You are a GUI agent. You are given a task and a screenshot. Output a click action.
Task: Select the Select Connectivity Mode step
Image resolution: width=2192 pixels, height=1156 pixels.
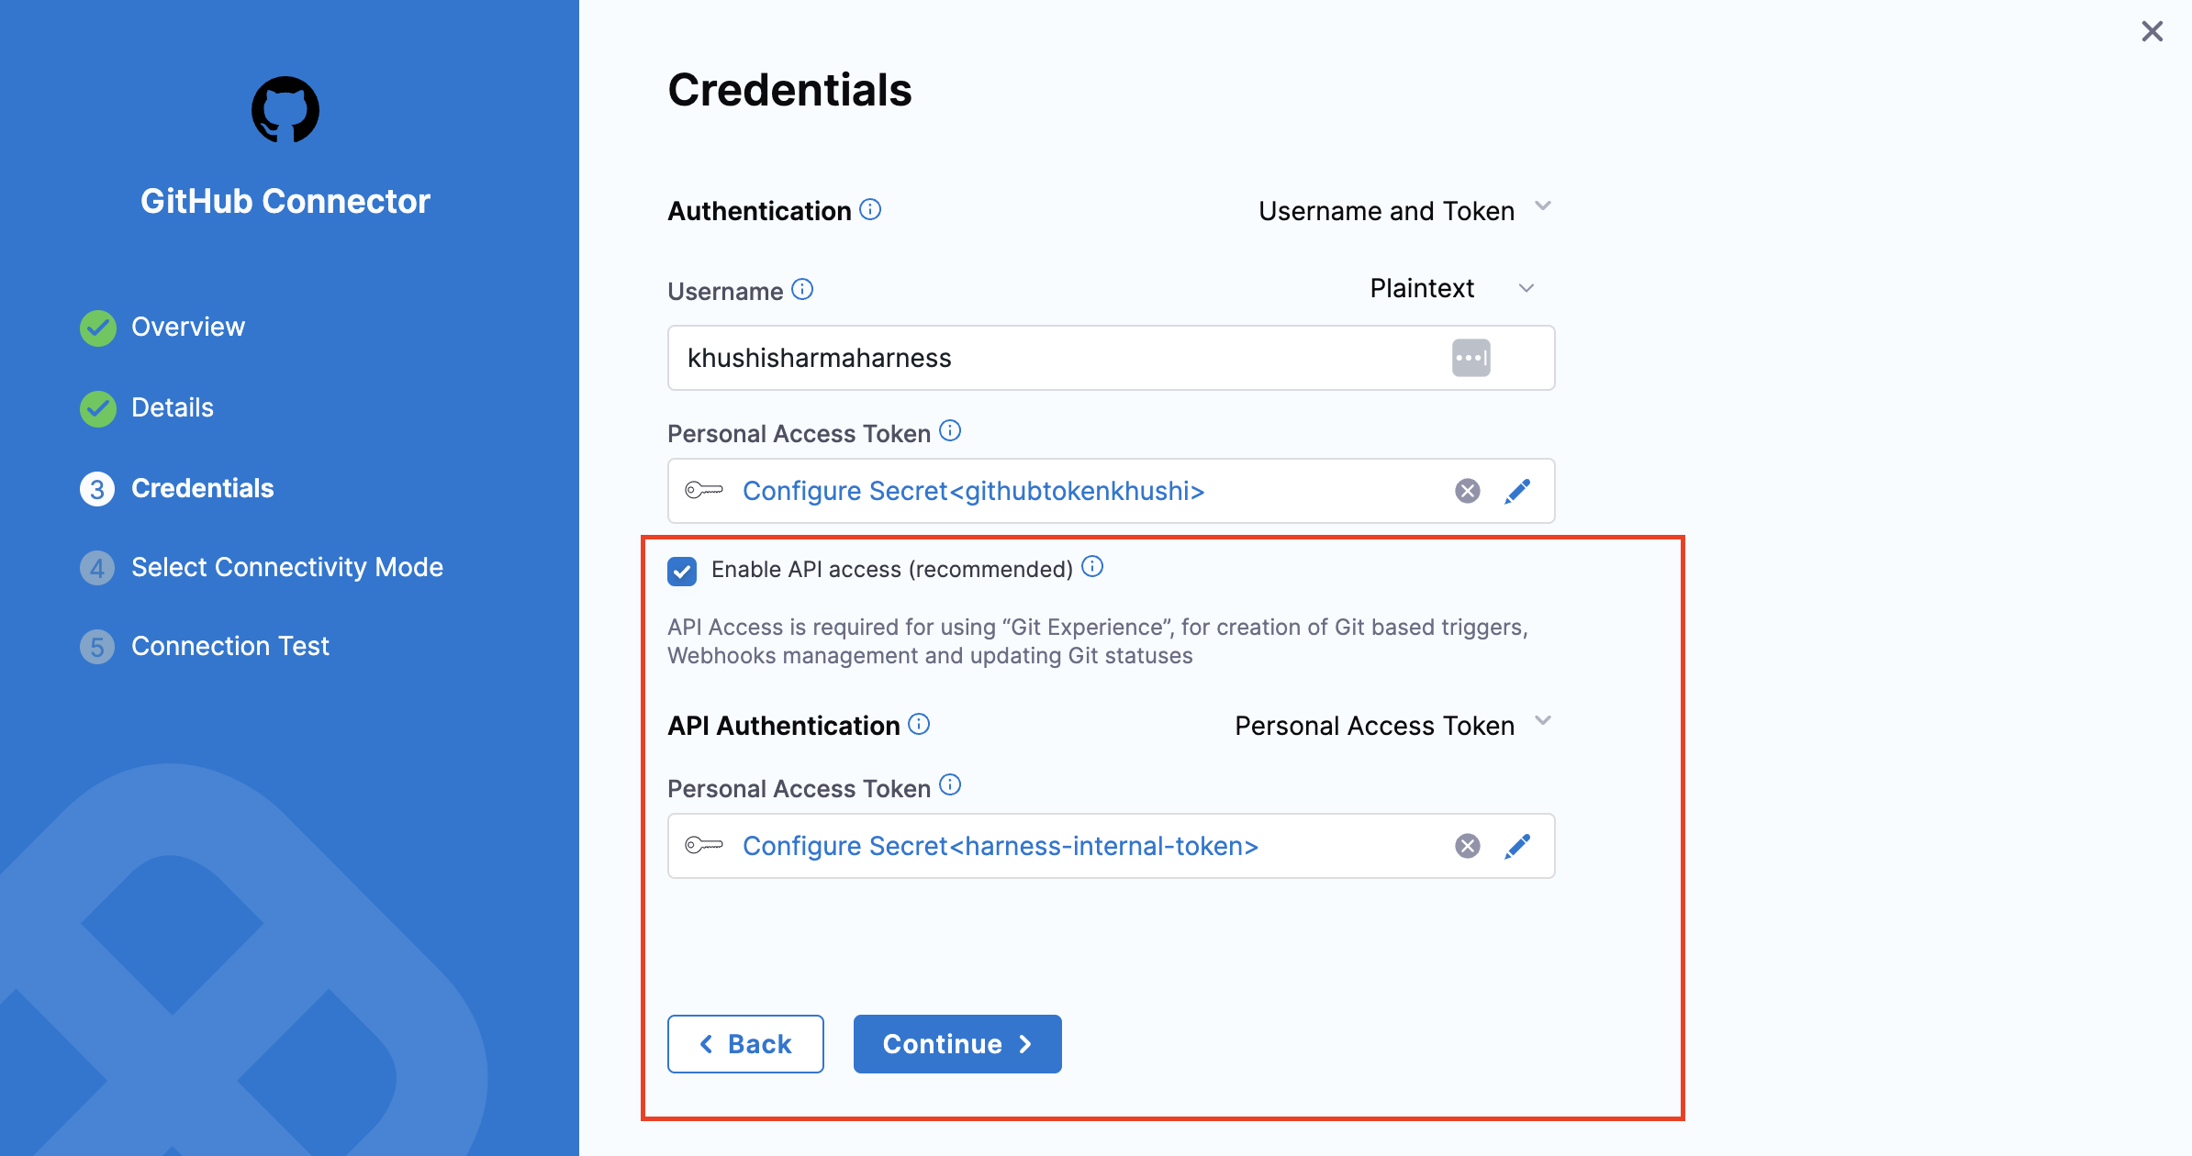(286, 568)
